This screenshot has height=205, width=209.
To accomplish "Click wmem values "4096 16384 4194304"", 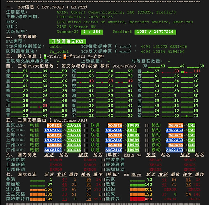I will click(x=163, y=51).
